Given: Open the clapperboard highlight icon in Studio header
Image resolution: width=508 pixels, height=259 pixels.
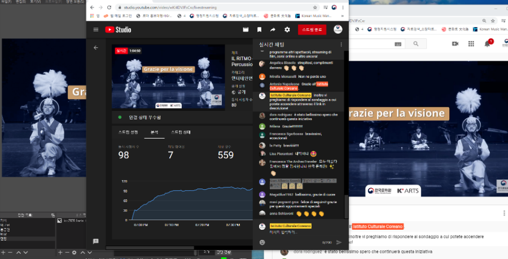Looking at the screenshot, I should tap(246, 29).
